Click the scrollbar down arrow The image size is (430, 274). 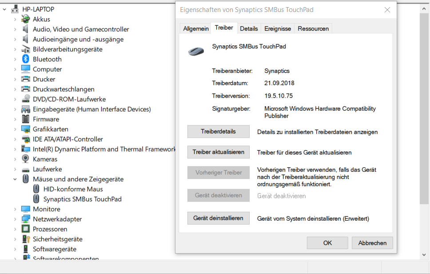point(424,254)
